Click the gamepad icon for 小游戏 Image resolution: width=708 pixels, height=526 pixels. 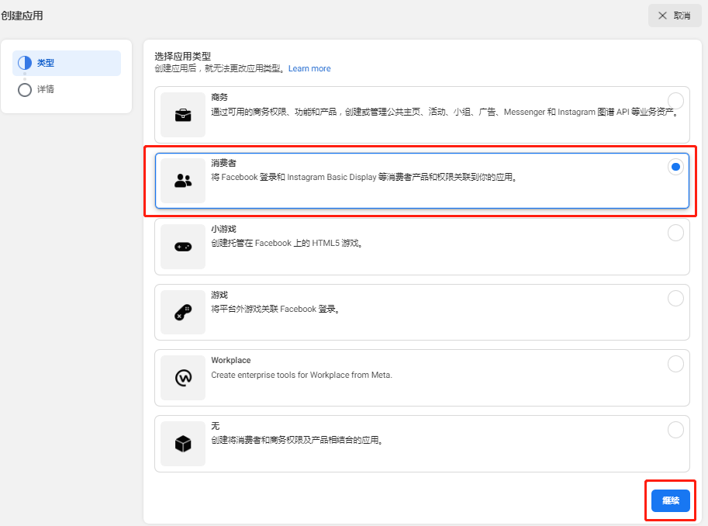point(183,247)
